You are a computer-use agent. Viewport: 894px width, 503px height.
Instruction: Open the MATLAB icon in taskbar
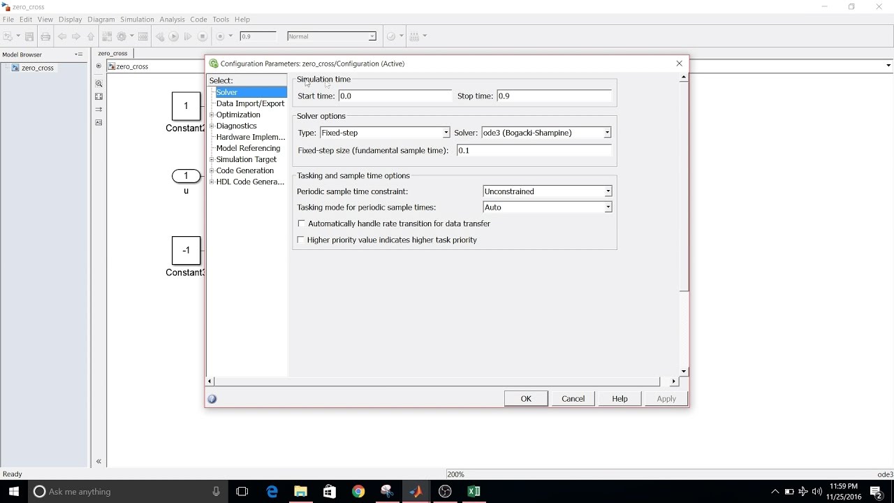416,491
